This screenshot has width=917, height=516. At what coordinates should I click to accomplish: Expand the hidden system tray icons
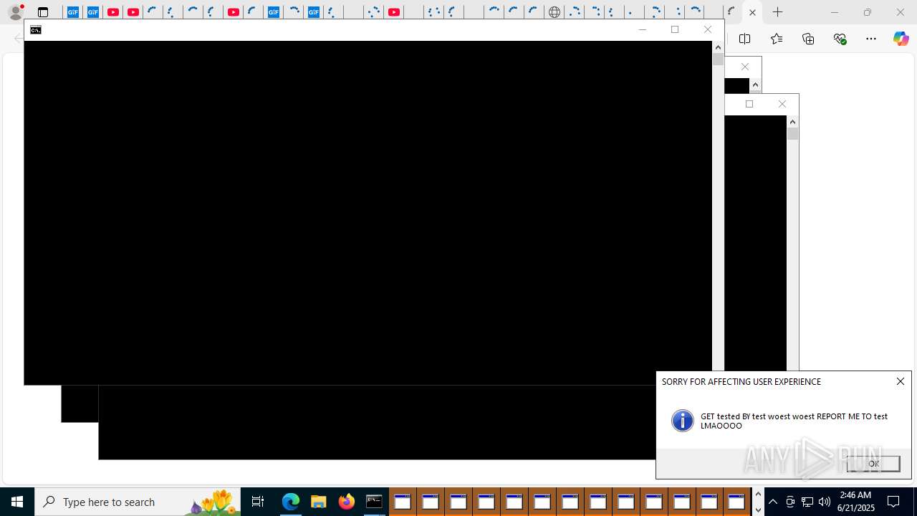(773, 502)
